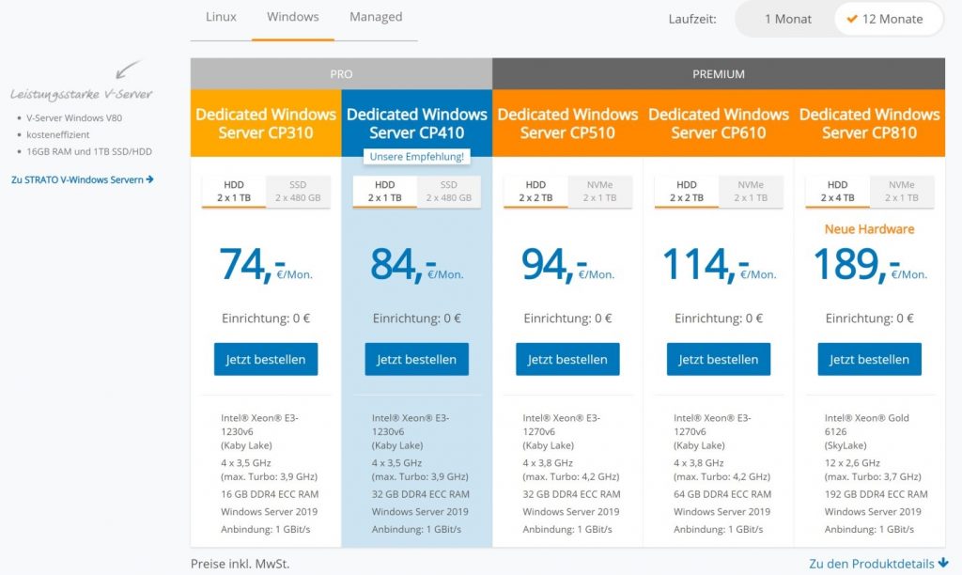962x575 pixels.
Task: Select SSD 2 x 480 GB for CP310
Action: 298,192
